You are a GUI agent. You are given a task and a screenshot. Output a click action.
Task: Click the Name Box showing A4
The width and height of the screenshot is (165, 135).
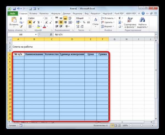click(x=21, y=34)
